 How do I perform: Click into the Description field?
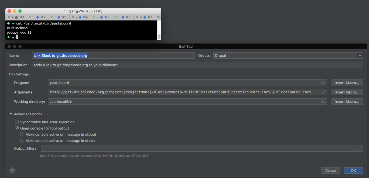pos(197,65)
